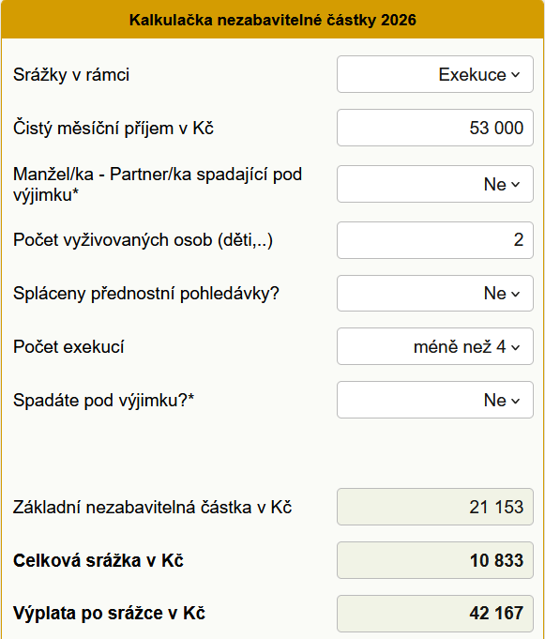Click the chevron in Spadáte pod výjimku row
The image size is (545, 639).
(515, 401)
